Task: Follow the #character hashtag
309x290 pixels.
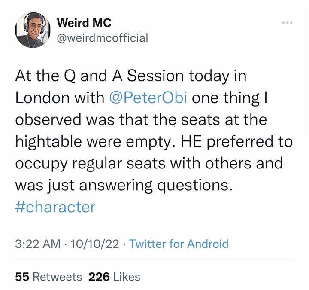Action: click(x=55, y=207)
